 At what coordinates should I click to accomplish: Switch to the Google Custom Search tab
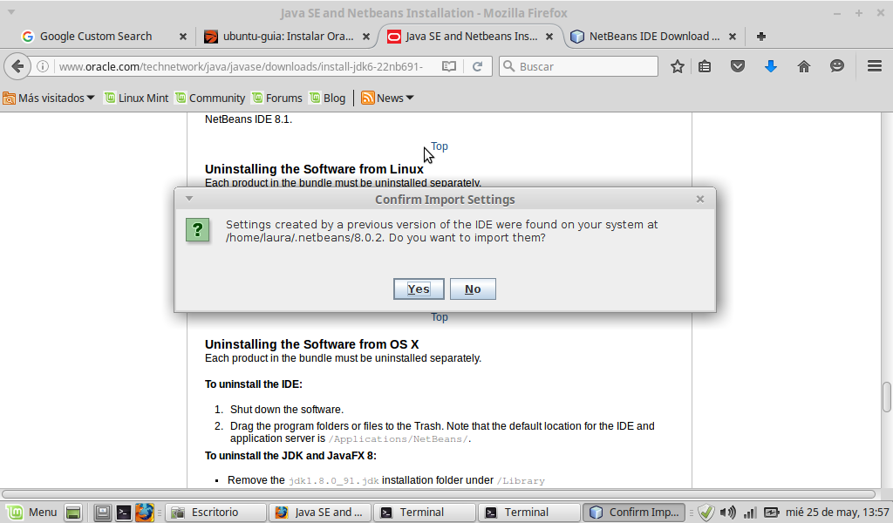[96, 37]
